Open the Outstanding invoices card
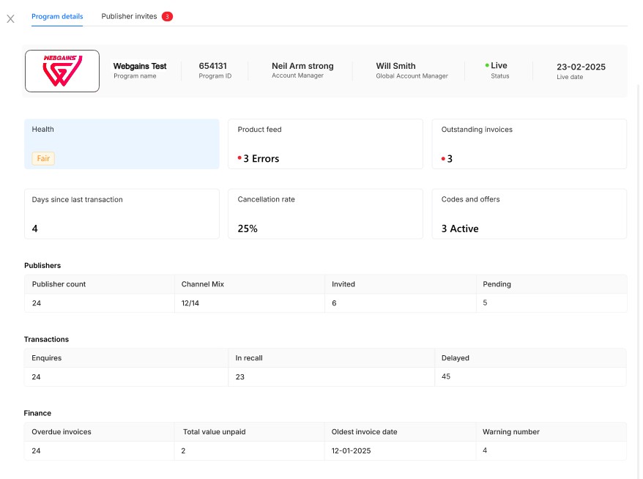Viewport: 643px width, 479px height. [x=529, y=144]
